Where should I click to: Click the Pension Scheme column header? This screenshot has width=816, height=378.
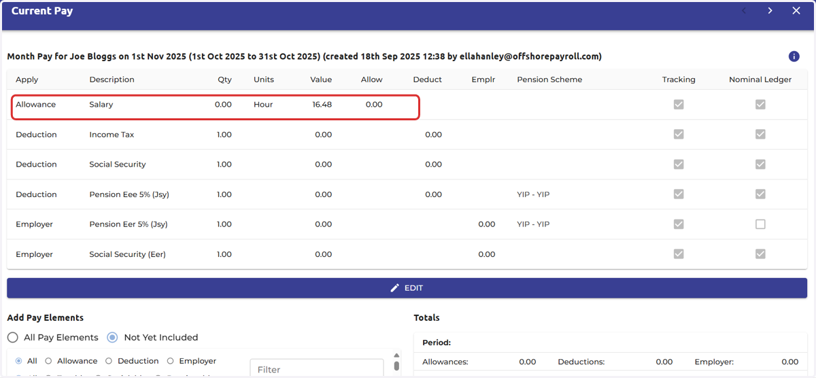point(549,80)
